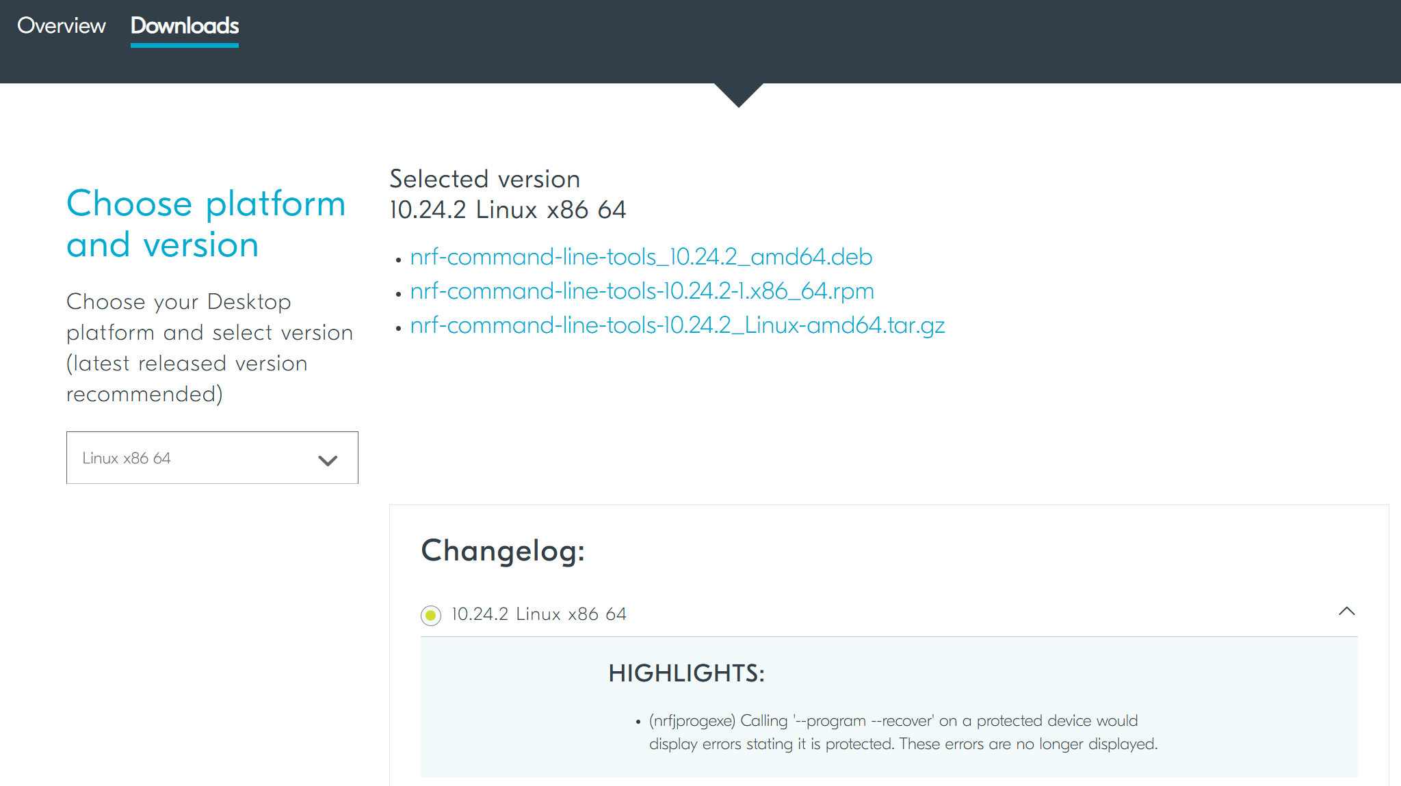Open the platform selection dropdown
1401x786 pixels.
pyautogui.click(x=212, y=458)
